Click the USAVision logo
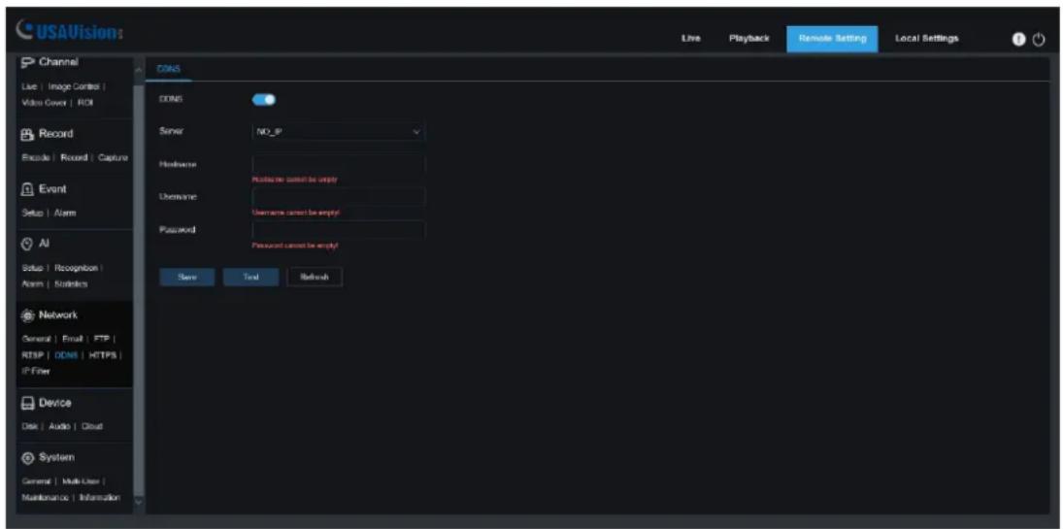1063x529 pixels. [68, 31]
